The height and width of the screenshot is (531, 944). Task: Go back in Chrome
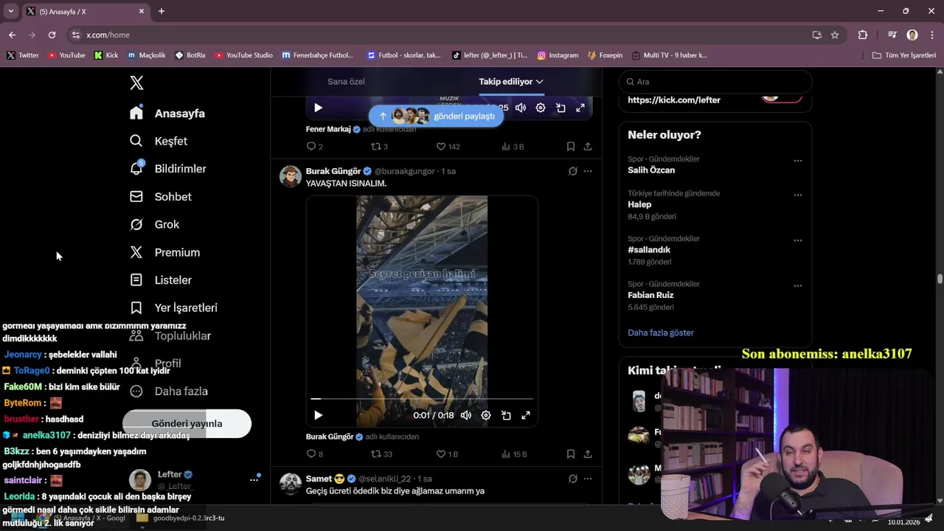tap(12, 35)
